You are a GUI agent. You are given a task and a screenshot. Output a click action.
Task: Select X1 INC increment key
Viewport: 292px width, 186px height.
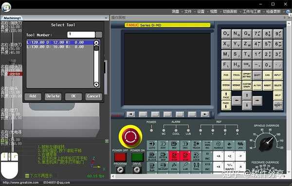point(207,156)
